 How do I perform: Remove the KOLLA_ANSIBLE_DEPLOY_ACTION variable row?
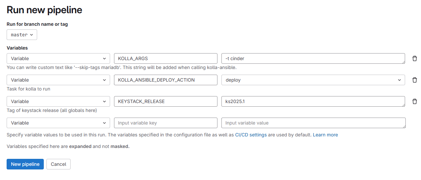click(x=414, y=80)
